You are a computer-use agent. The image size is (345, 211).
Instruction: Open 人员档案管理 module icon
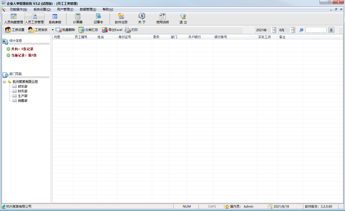pos(14,19)
